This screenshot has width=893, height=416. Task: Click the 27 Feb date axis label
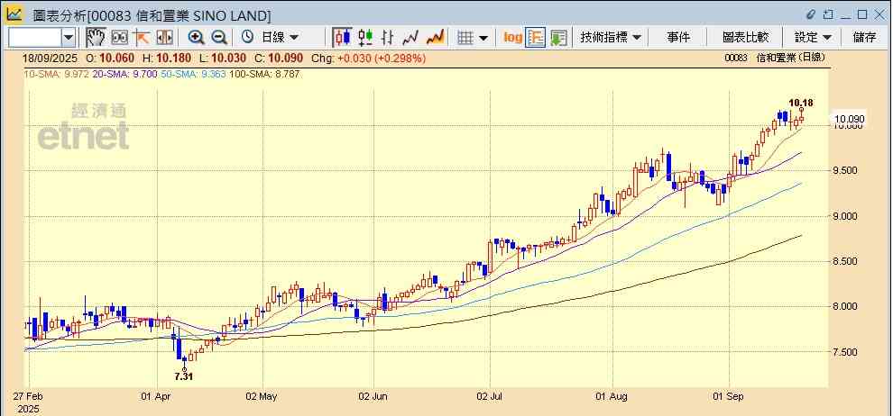click(29, 396)
